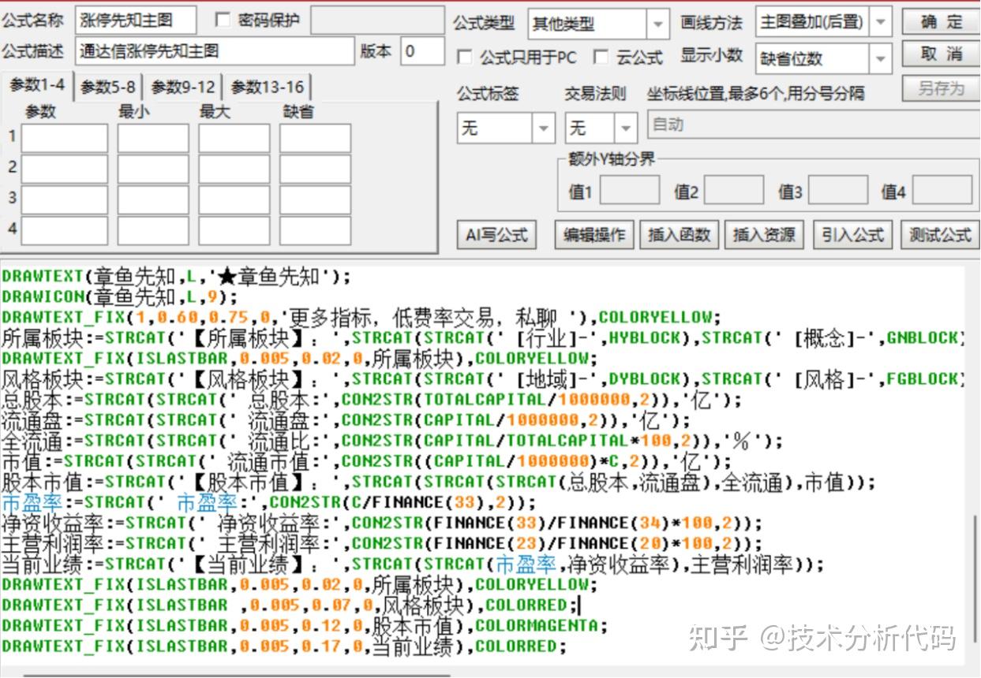
Task: Click the DRAWICON(章鱼先知,L,9) line
Action: [x=119, y=297]
